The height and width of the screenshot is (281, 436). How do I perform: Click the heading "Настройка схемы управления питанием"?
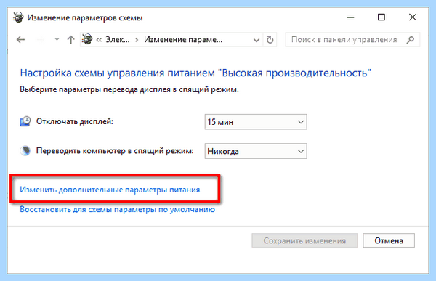(x=117, y=73)
